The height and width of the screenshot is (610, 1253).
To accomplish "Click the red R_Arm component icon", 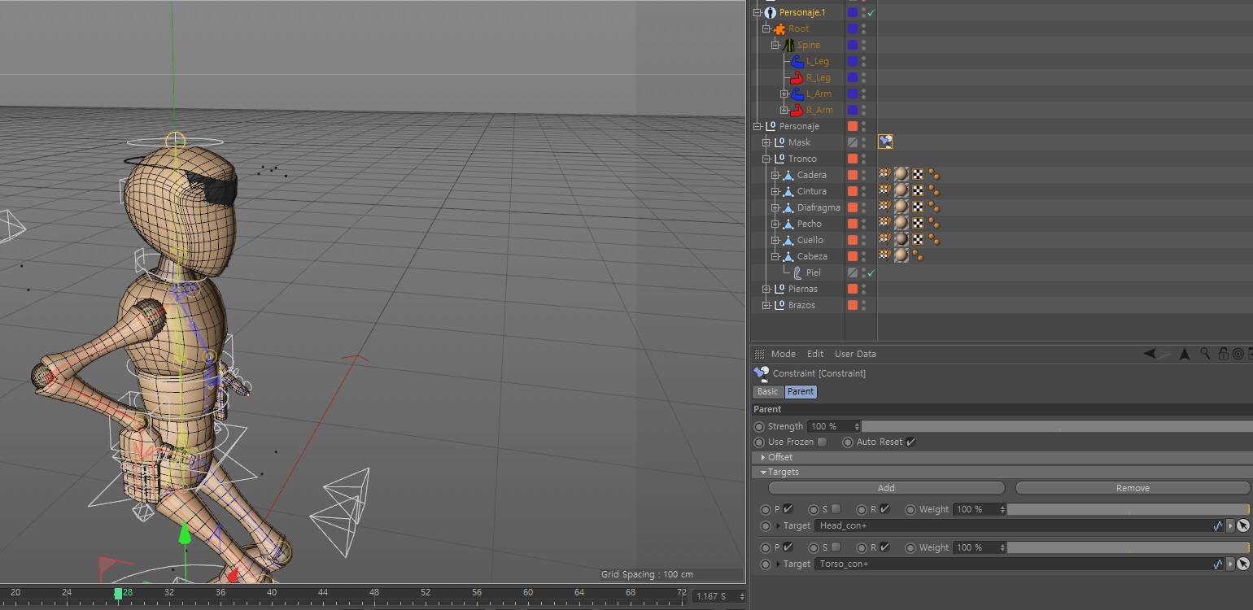I will tap(797, 110).
